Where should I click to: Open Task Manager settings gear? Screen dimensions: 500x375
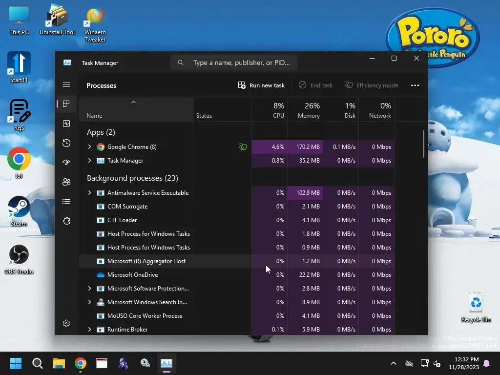point(66,323)
